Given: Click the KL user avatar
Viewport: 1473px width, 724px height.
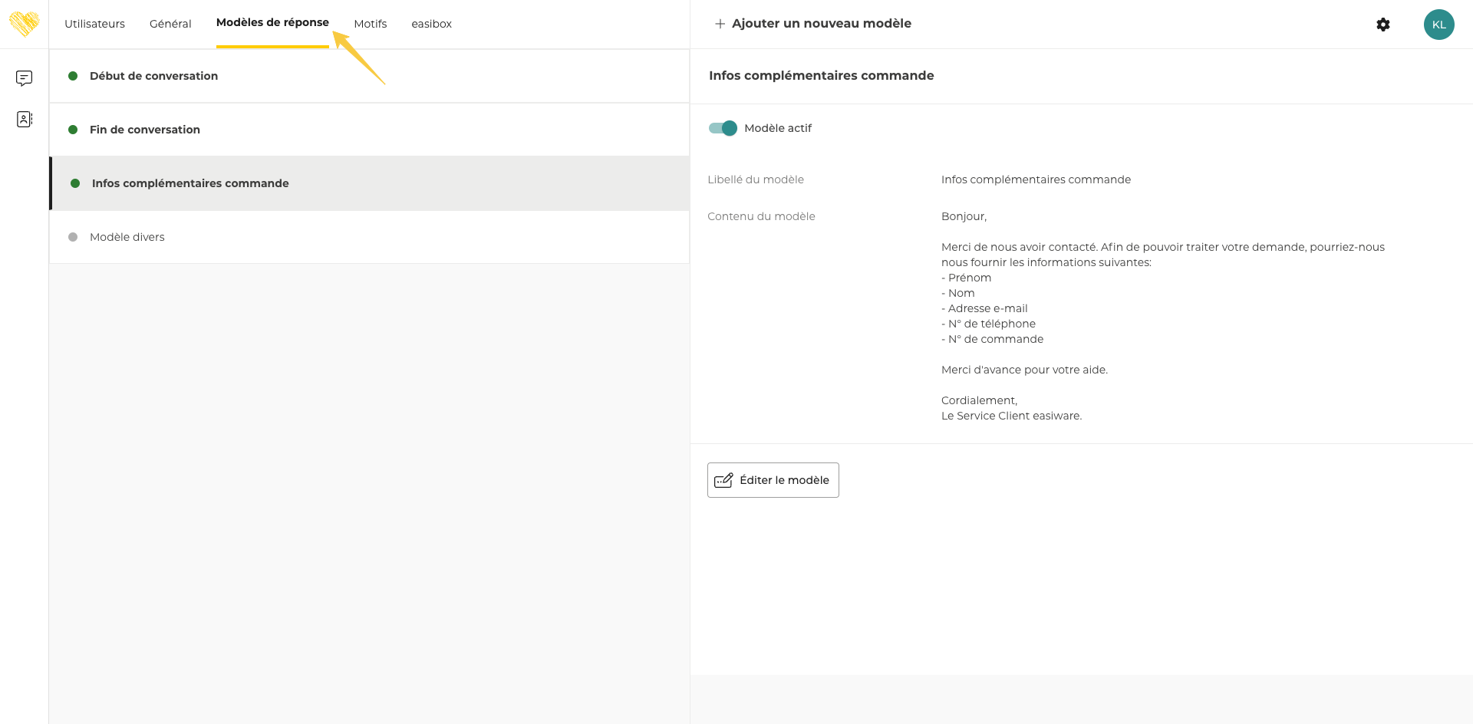Looking at the screenshot, I should pyautogui.click(x=1438, y=25).
